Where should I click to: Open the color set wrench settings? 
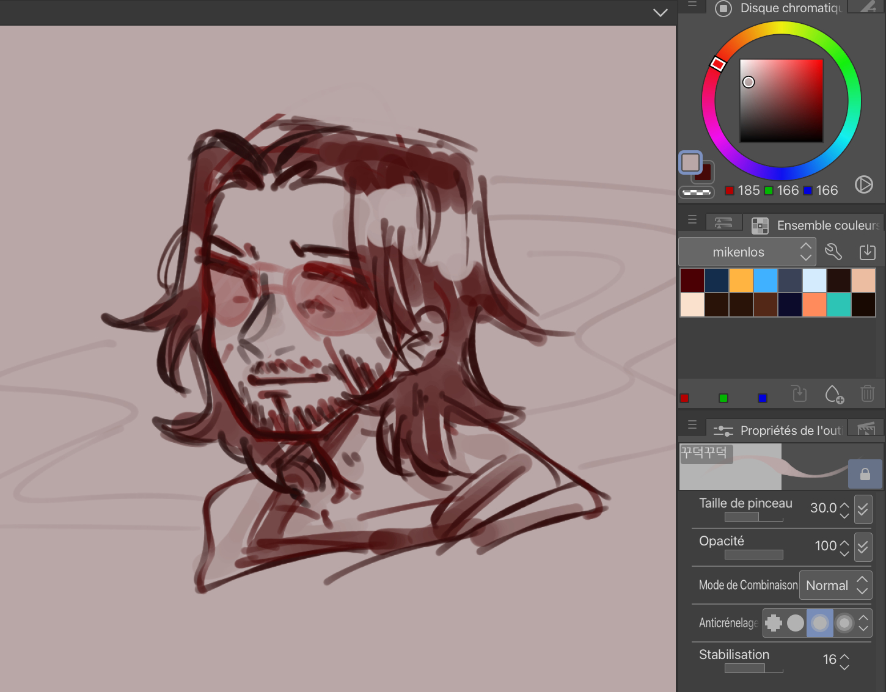833,252
